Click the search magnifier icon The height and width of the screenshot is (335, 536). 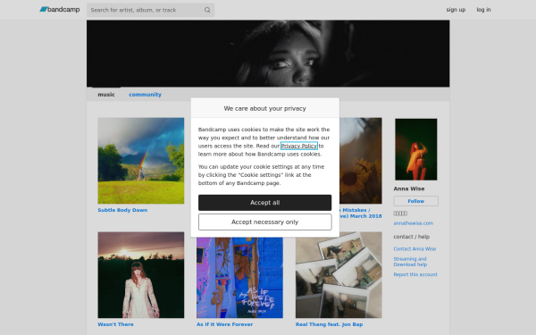207,10
